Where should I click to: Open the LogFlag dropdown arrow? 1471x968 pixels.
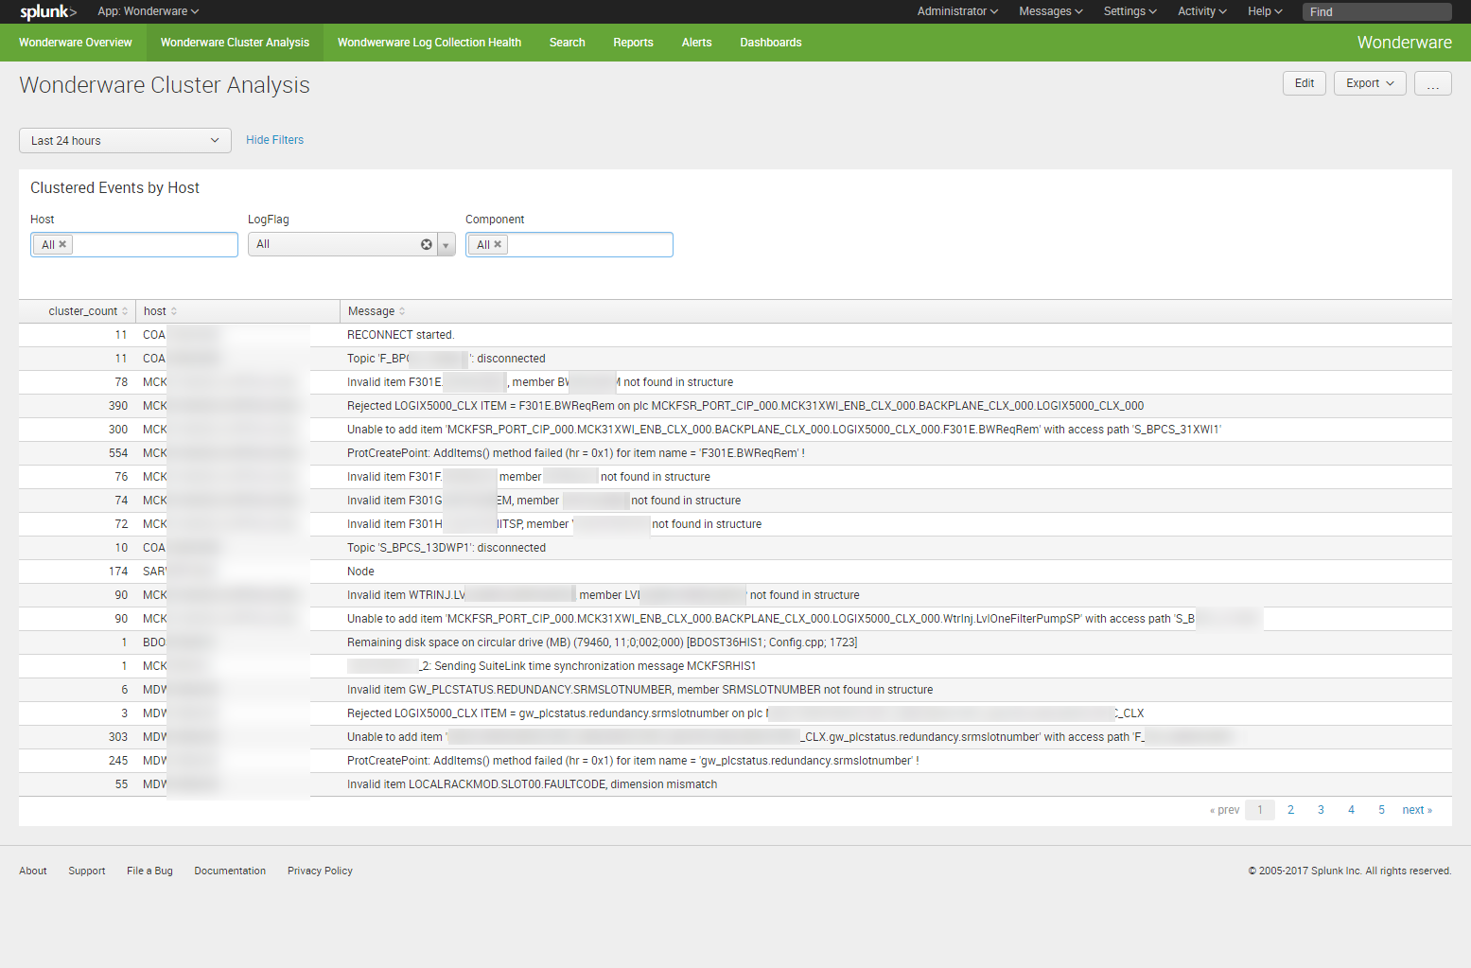(x=446, y=245)
